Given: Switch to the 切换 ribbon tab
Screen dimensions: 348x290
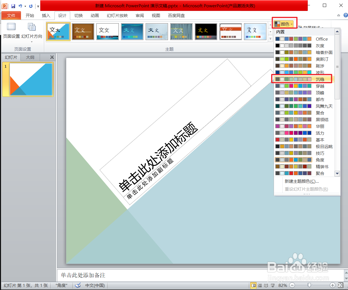Looking at the screenshot, I should pyautogui.click(x=79, y=16).
